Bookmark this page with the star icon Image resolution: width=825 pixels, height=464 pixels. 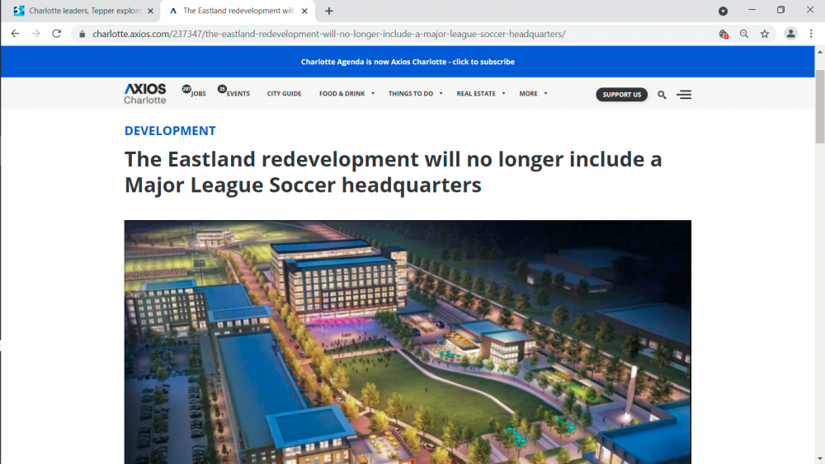(765, 34)
